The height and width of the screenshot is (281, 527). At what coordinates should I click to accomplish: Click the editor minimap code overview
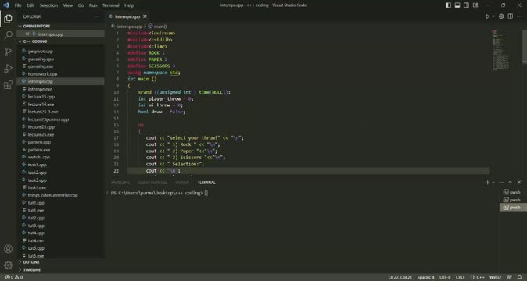tap(500, 50)
